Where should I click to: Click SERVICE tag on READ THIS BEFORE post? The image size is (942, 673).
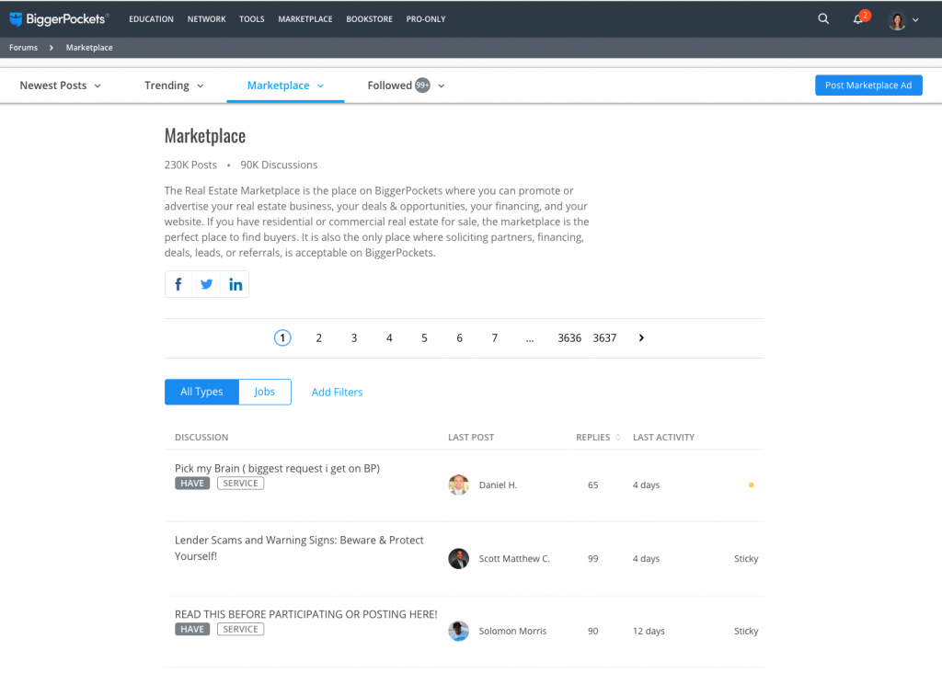tap(240, 629)
